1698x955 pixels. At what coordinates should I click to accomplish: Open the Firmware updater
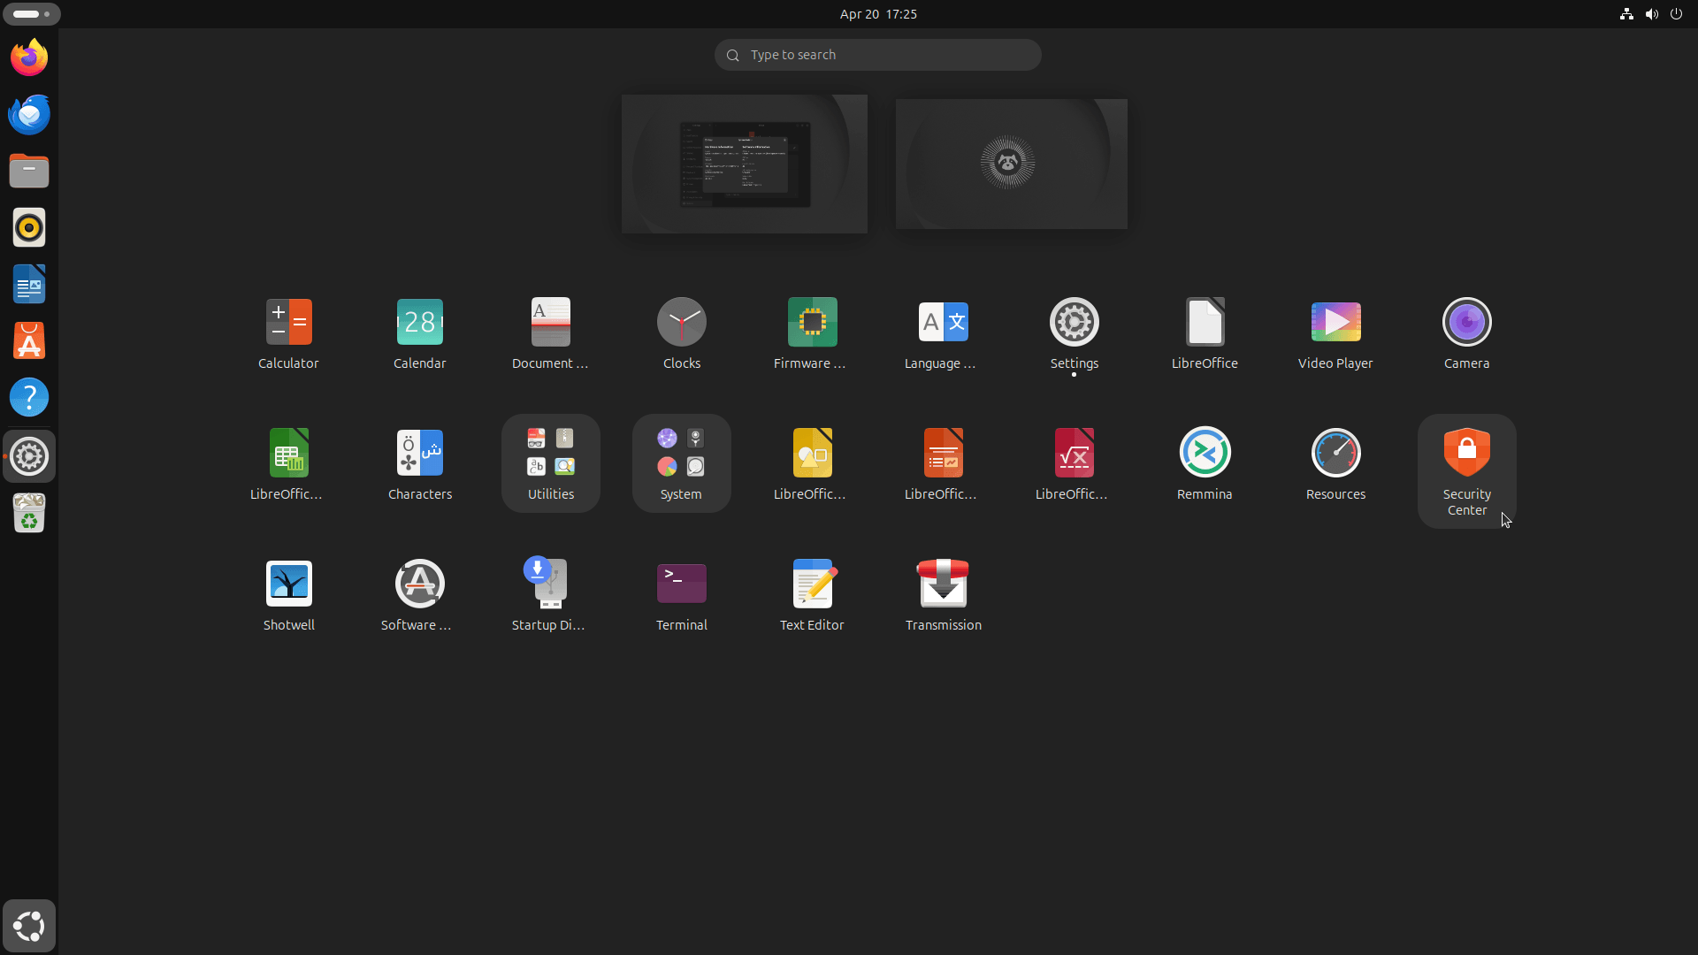point(812,322)
